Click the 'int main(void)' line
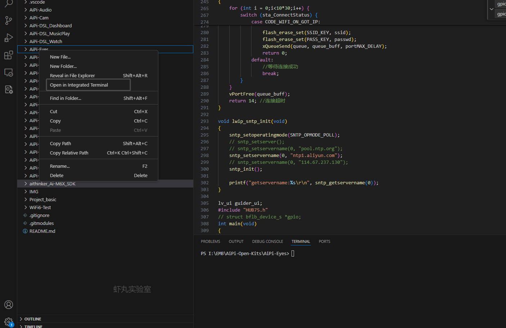 click(237, 223)
